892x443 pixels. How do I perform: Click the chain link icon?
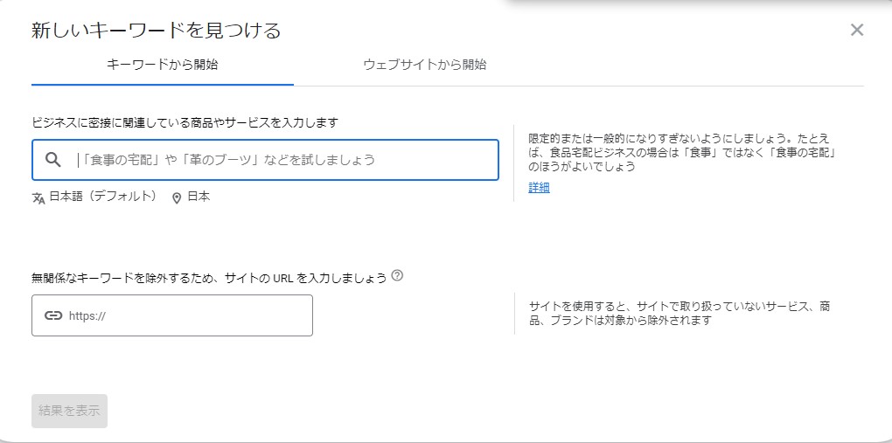click(53, 315)
